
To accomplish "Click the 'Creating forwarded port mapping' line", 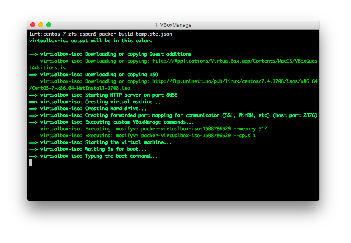I will [173, 115].
